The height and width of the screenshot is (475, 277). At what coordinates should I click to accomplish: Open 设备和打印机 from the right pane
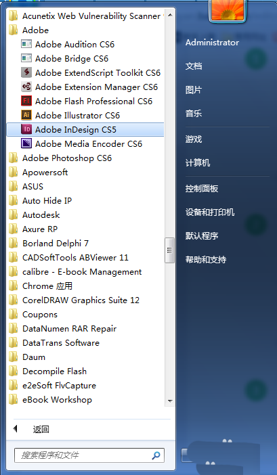210,212
